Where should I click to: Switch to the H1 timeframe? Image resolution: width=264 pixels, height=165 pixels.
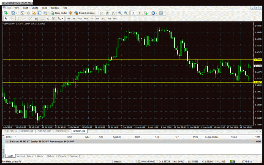92,19
